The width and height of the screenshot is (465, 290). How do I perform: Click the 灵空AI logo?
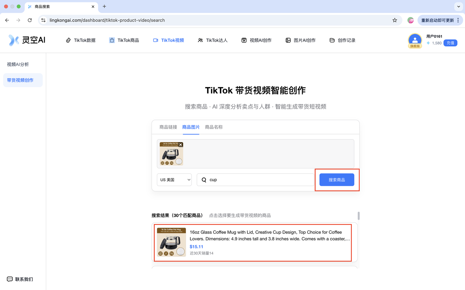(x=27, y=40)
